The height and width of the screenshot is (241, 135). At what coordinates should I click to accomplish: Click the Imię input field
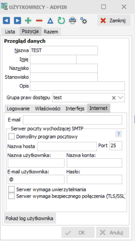(x=53, y=59)
